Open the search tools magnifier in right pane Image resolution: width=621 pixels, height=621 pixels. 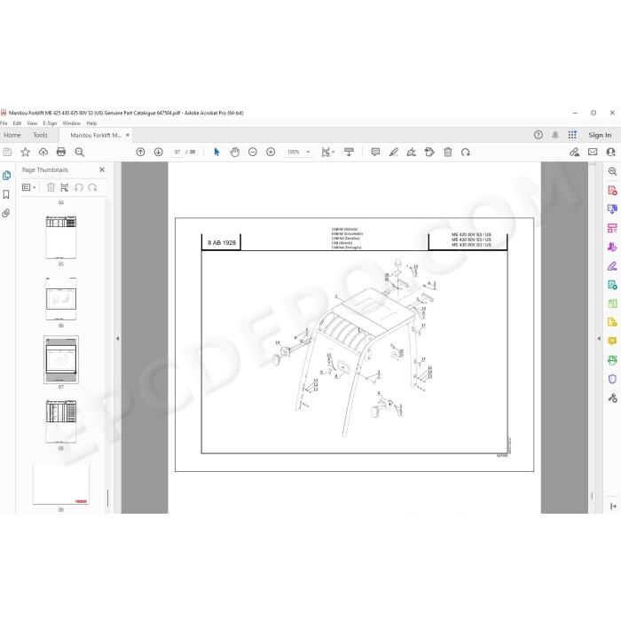(x=612, y=171)
